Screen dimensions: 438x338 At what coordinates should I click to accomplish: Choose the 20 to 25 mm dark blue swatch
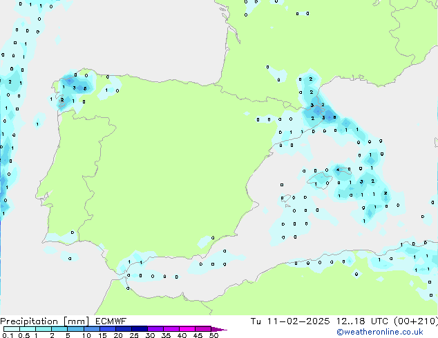pyautogui.click(x=124, y=329)
